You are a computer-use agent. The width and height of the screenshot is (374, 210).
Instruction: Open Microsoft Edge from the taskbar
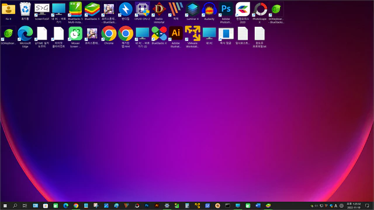tap(66, 205)
